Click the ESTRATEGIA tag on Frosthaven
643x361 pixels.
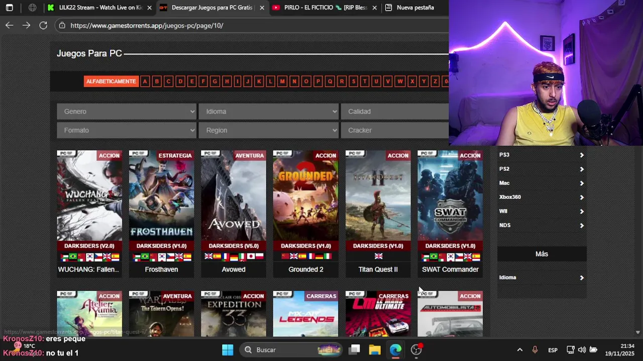click(x=175, y=155)
